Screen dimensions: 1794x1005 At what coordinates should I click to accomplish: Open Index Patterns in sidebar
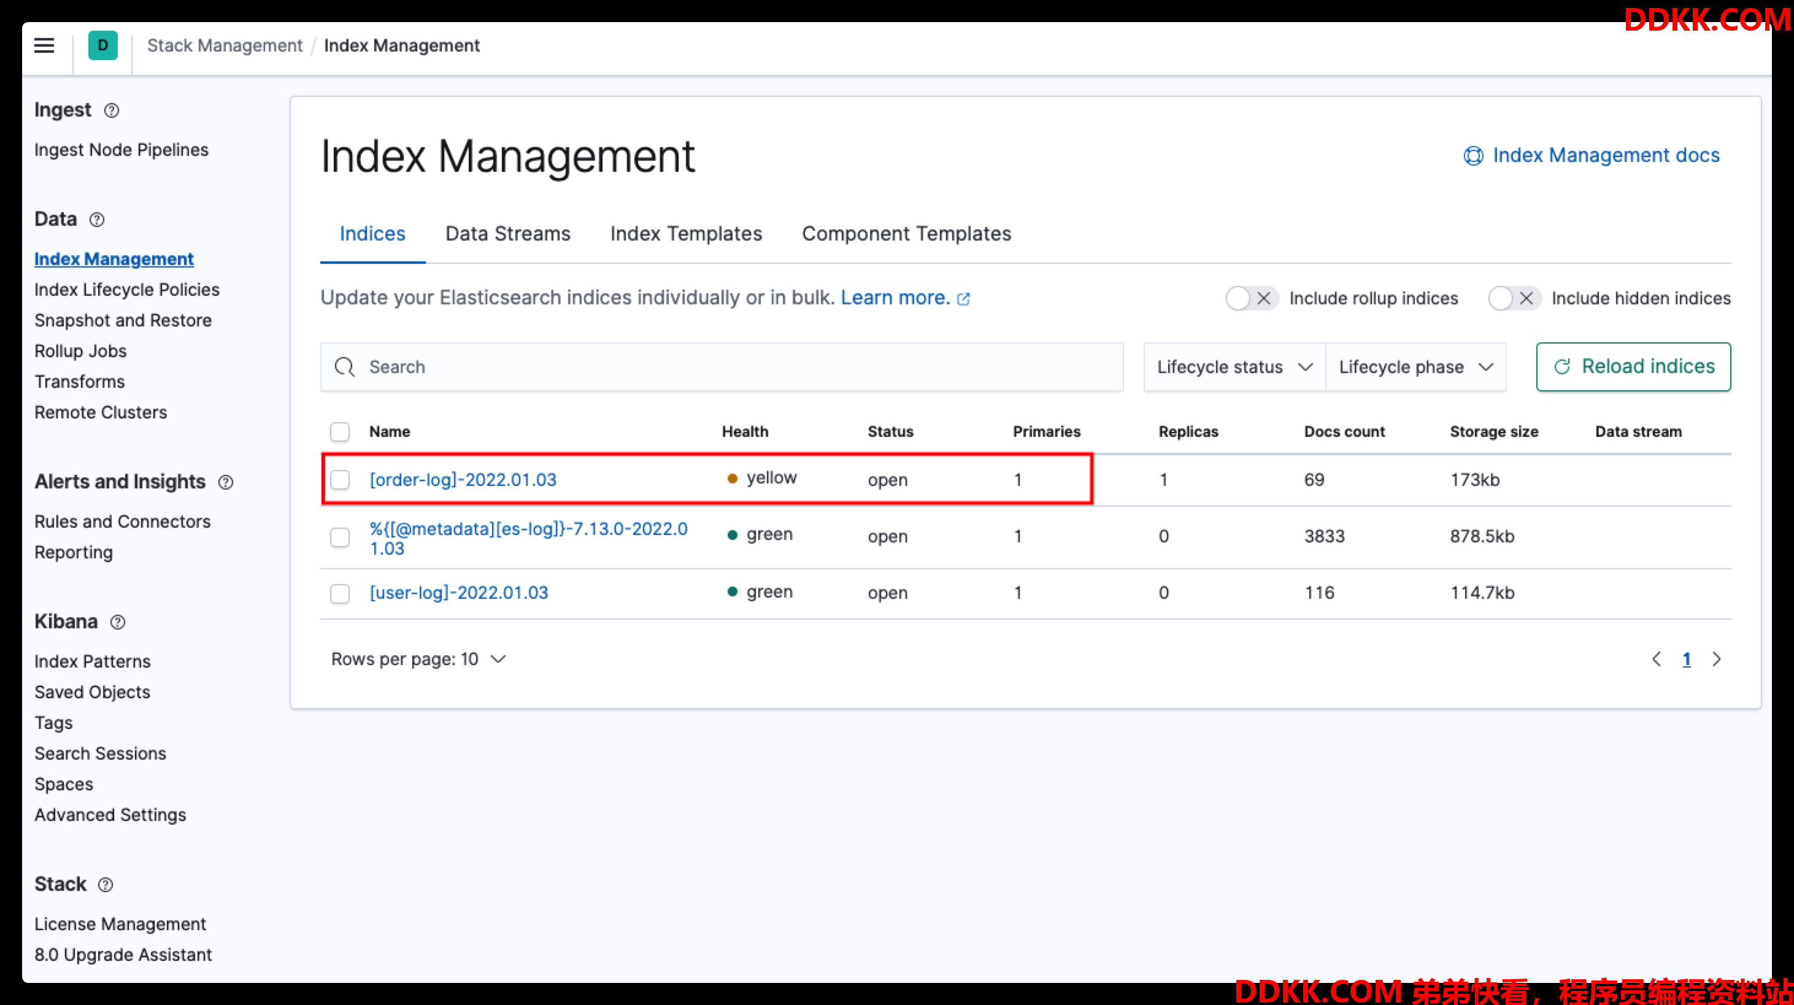93,663
